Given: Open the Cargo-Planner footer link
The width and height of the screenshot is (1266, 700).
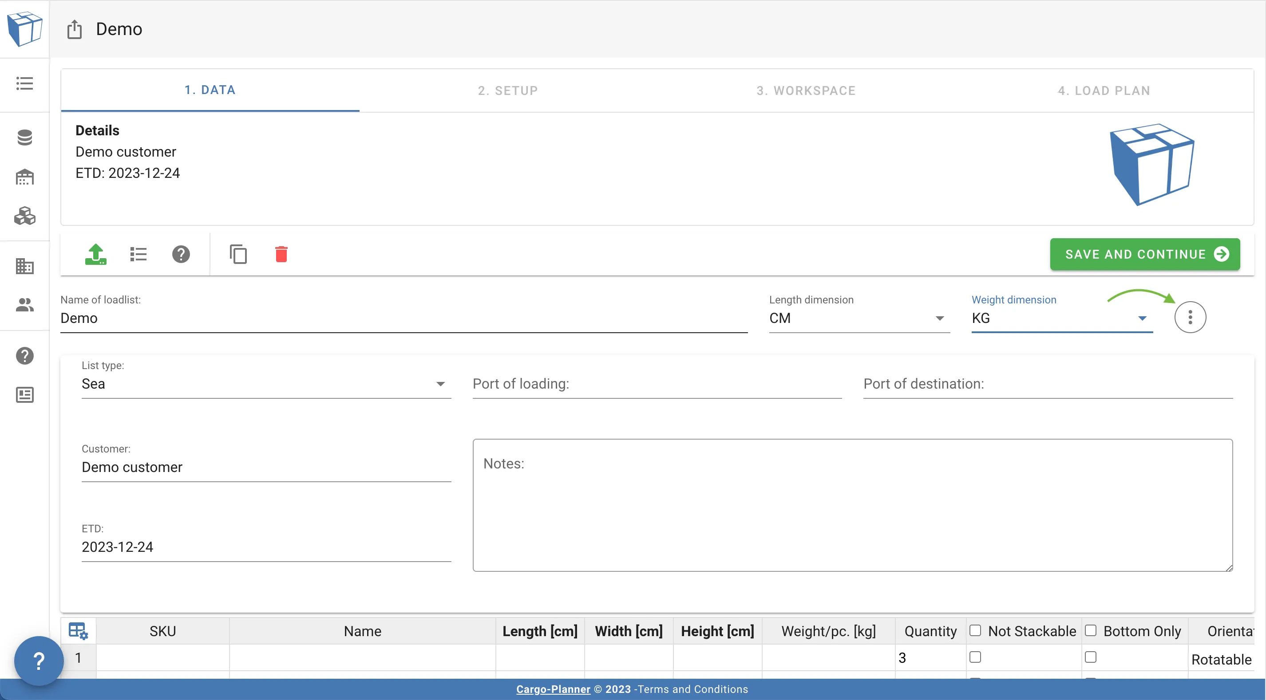Looking at the screenshot, I should (x=552, y=689).
